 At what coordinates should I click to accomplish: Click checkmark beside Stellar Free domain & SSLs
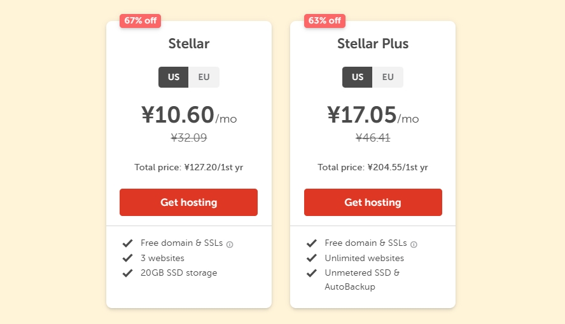(128, 243)
